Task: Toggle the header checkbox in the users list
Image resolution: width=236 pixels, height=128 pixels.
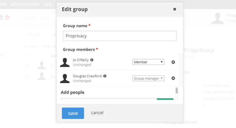Action: click(27, 56)
